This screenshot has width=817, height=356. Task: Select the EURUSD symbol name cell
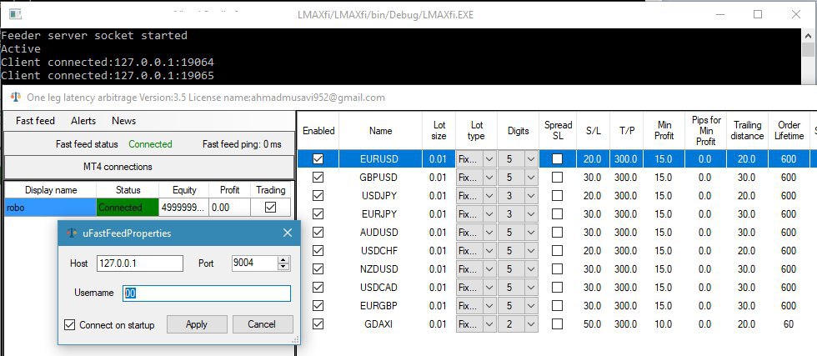(x=380, y=159)
